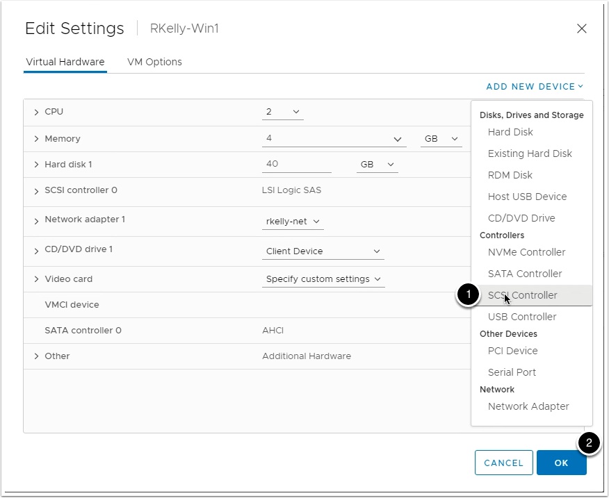Switch to the VM Options tab

pos(154,62)
